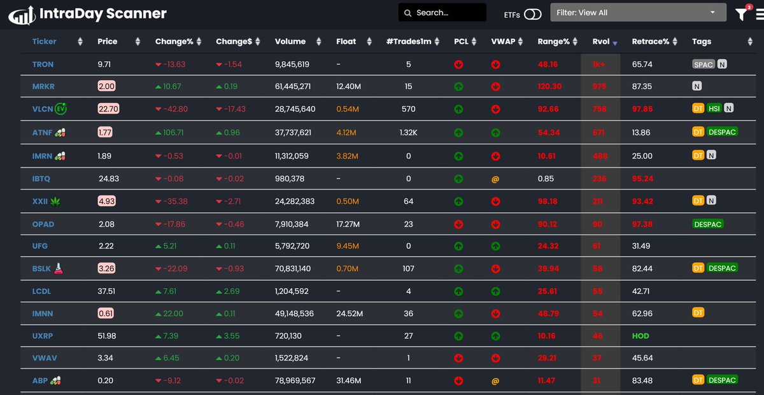Sort by Retrace% column arrows
Viewport: 764px width, 395px height.
(676, 41)
